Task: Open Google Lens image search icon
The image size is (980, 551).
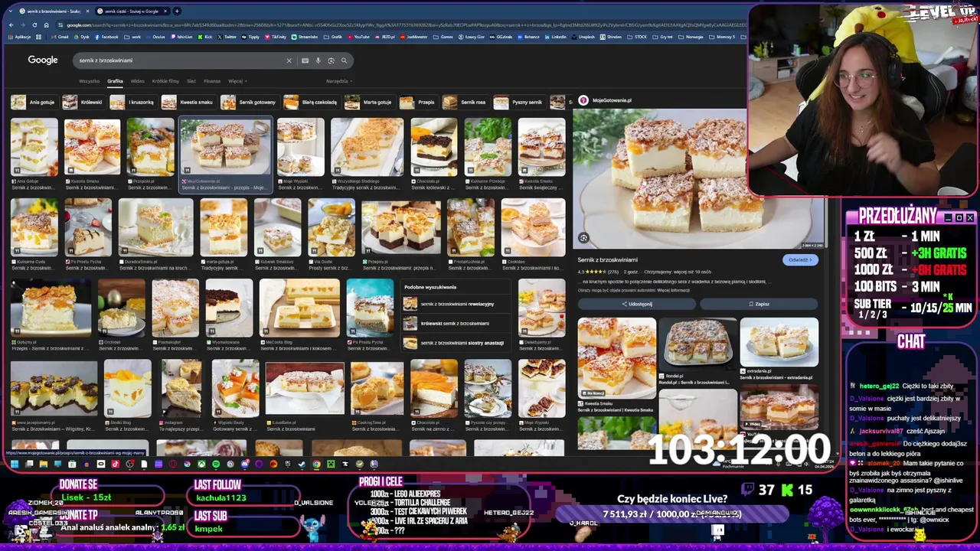Action: coord(331,60)
